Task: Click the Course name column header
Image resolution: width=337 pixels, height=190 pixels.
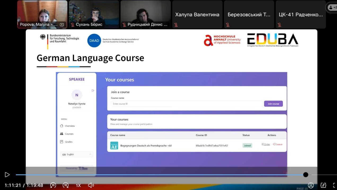Action: [118, 135]
